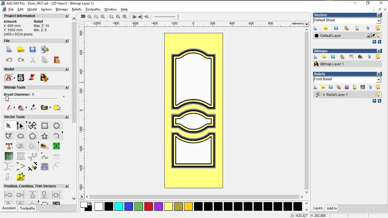Click the red lamp Lights and Material icon

[32, 77]
